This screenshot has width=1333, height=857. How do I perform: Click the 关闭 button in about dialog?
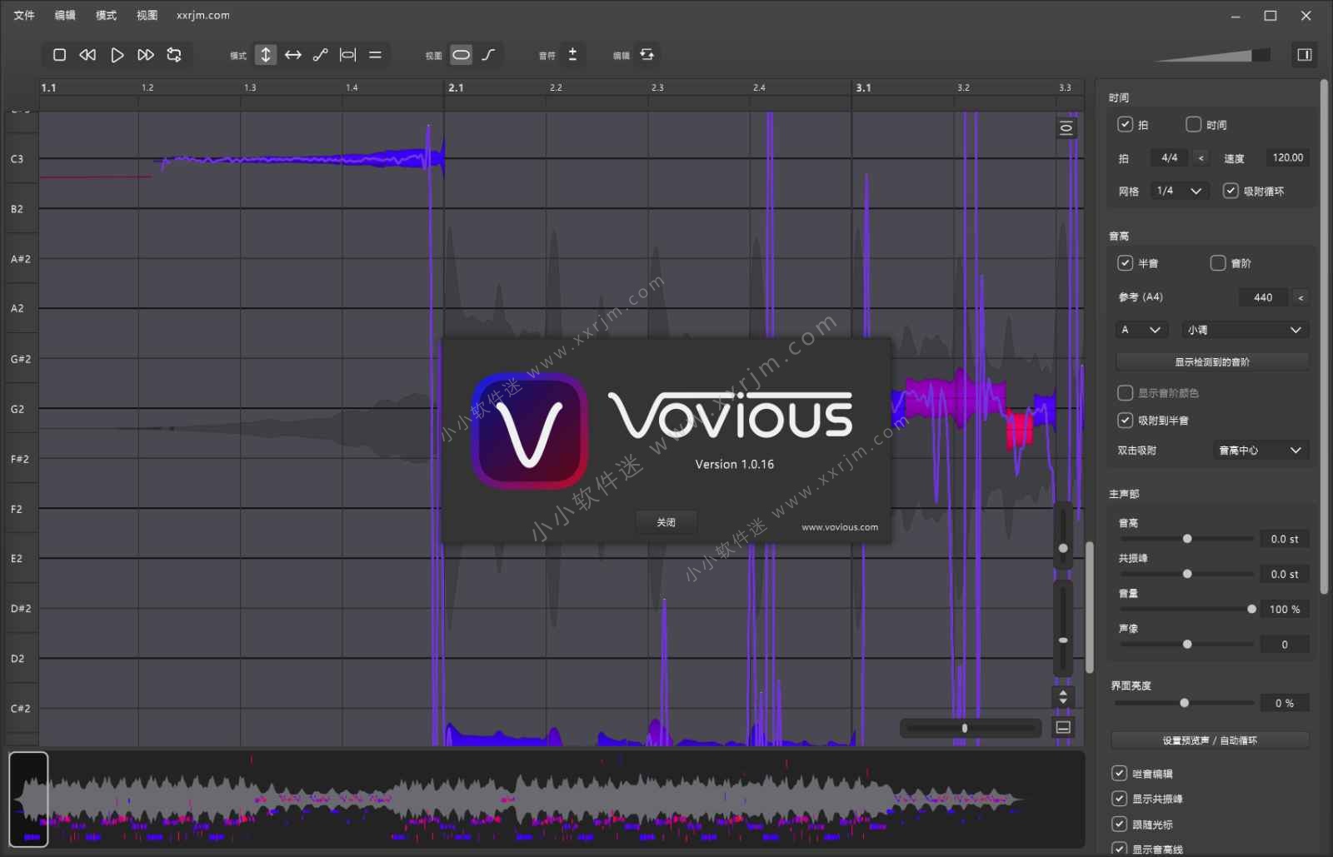[666, 522]
